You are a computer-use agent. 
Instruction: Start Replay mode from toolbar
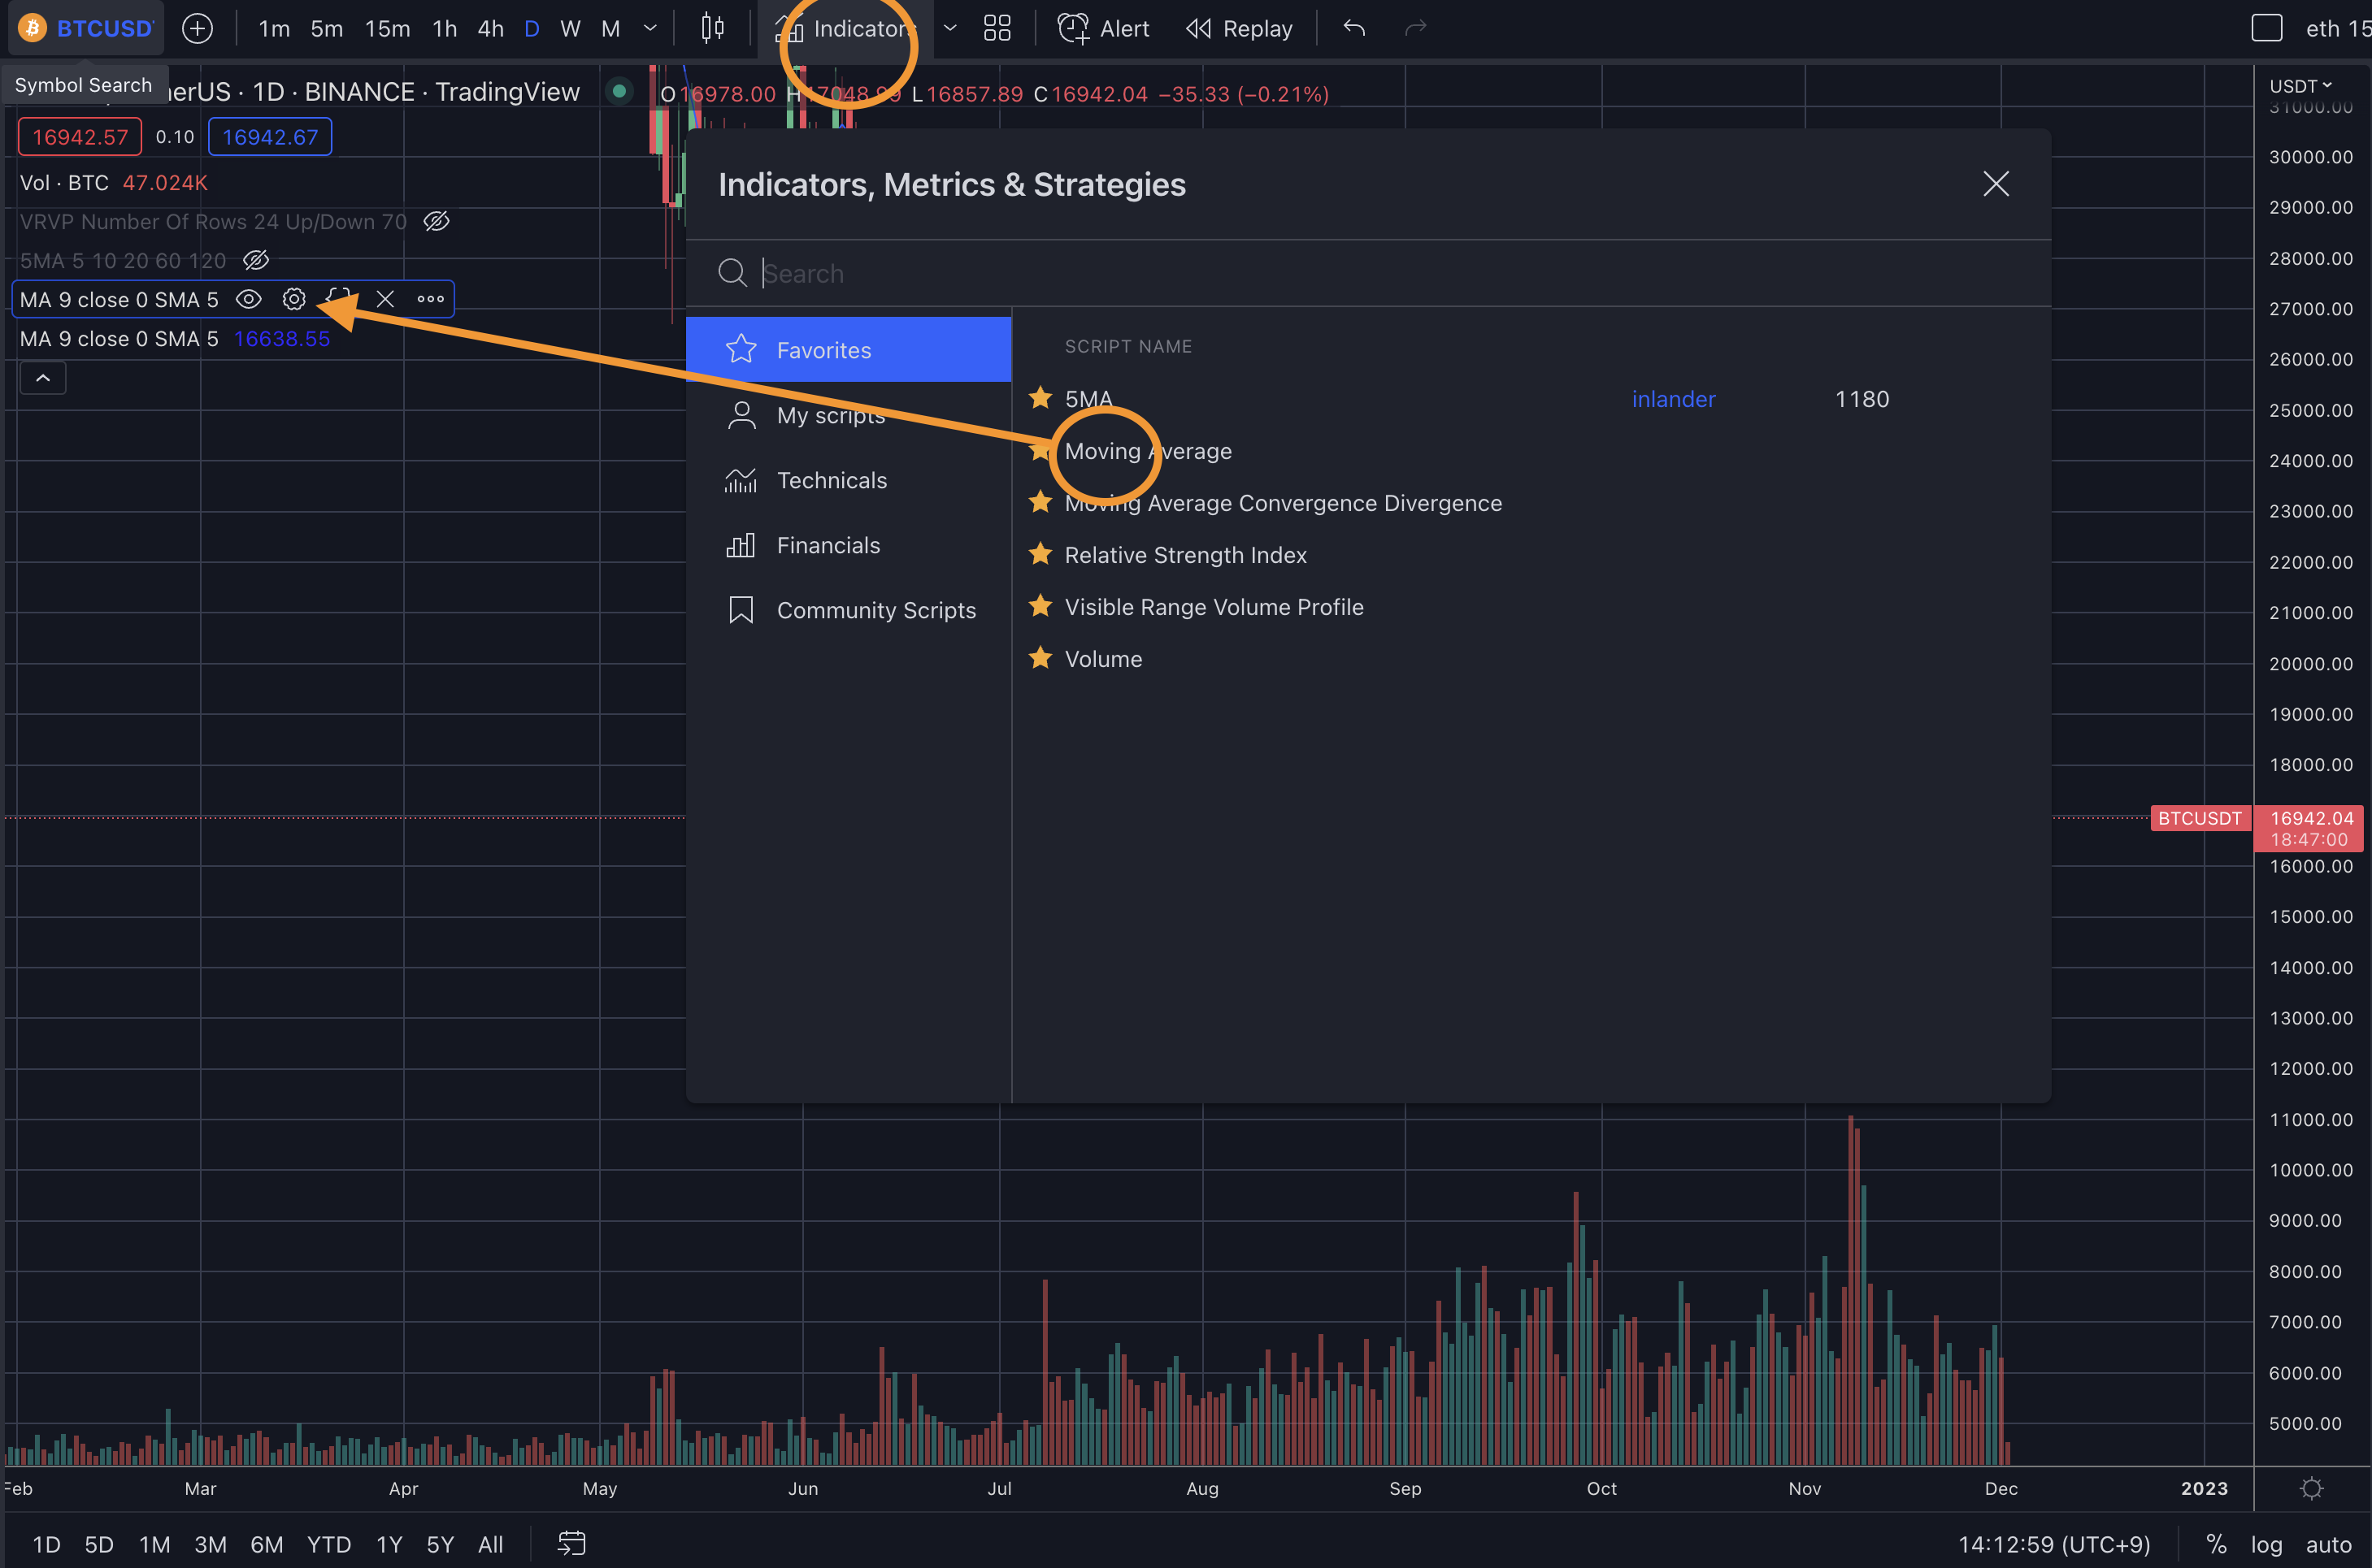1240,28
